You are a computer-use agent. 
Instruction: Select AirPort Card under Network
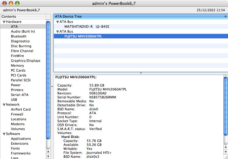point(21,109)
